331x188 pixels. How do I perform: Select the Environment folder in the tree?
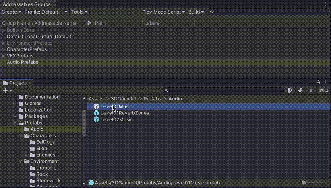[45, 161]
